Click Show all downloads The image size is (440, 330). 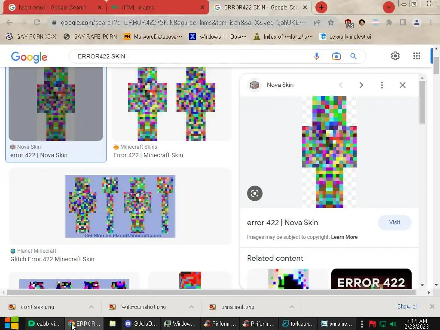click(x=407, y=307)
